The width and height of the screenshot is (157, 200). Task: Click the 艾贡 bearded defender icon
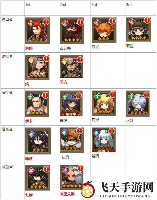[x=71, y=66]
